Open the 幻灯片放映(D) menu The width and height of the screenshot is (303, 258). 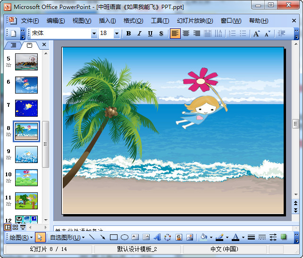pos(195,20)
